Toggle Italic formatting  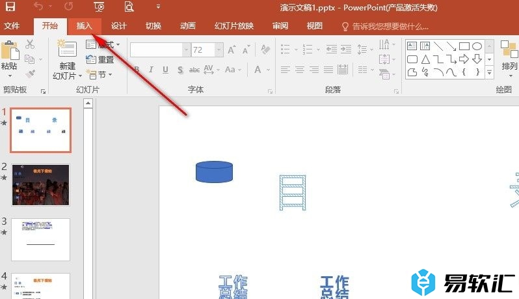pos(151,70)
